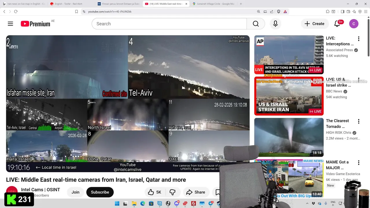Open MAME Got a MAJOR video title
370x208 pixels.
pyautogui.click(x=337, y=165)
